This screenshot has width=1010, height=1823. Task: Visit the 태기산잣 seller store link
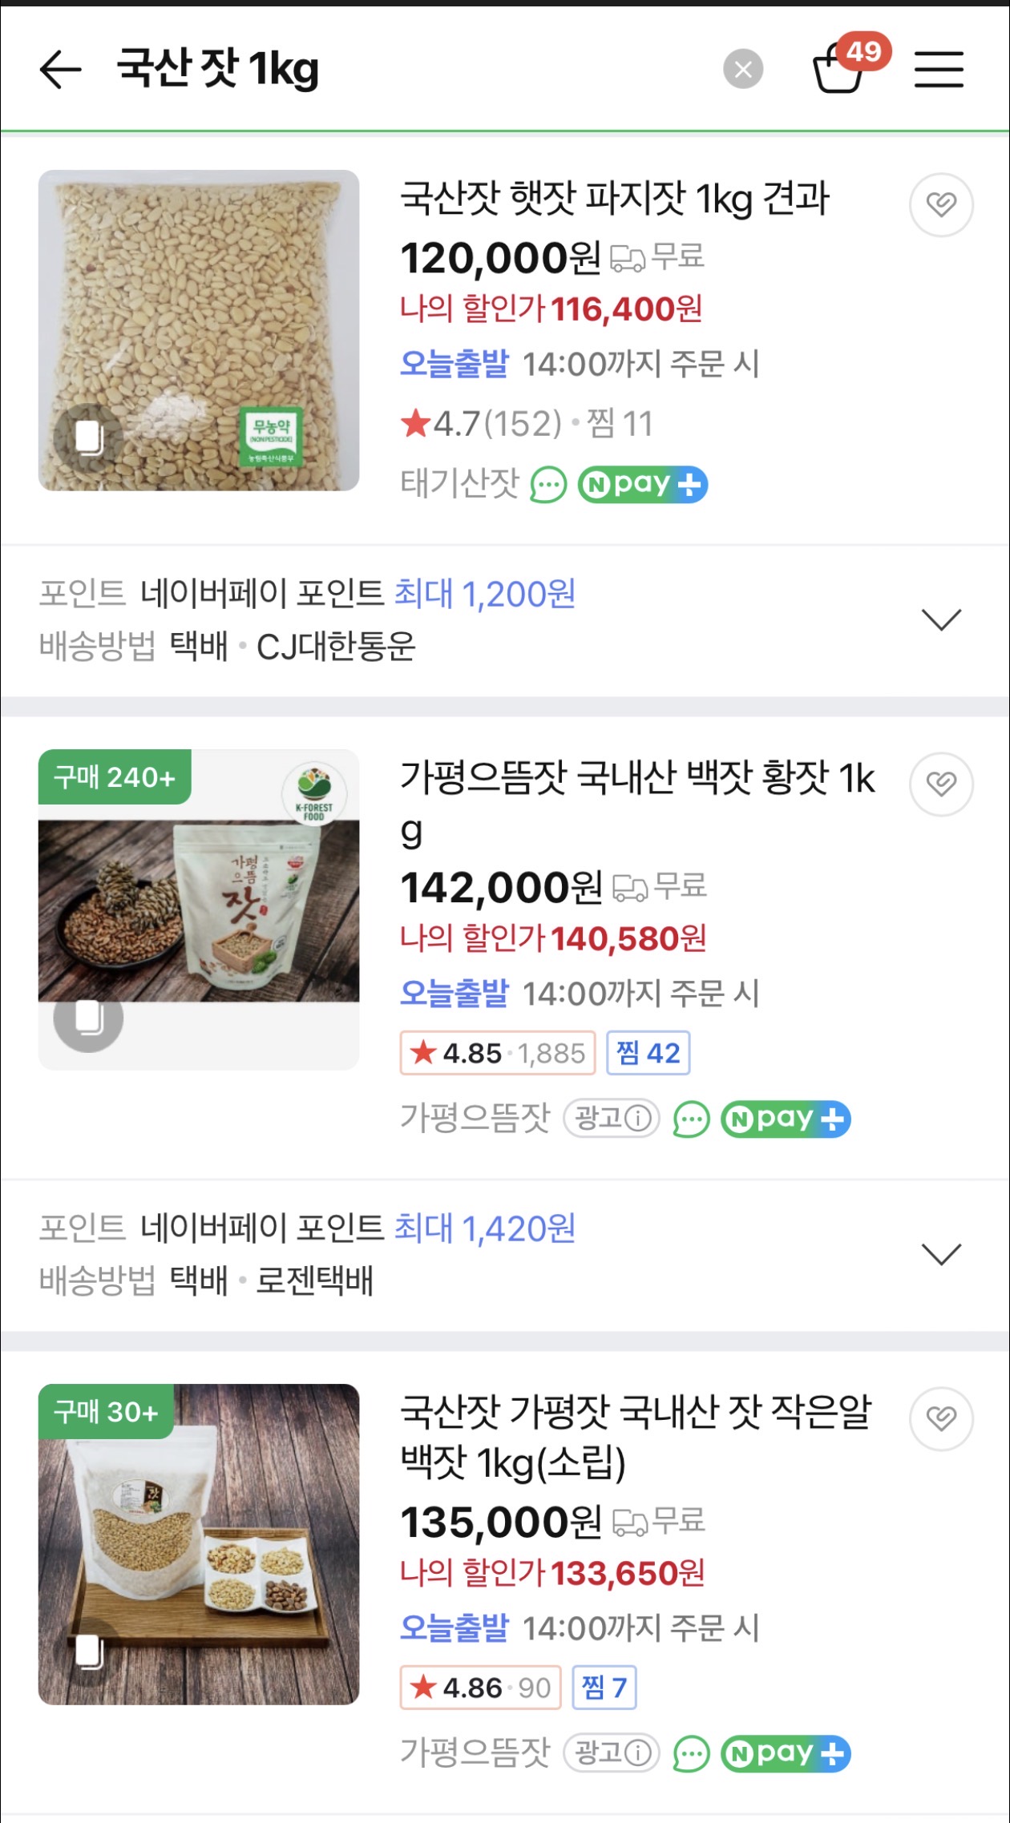click(460, 484)
